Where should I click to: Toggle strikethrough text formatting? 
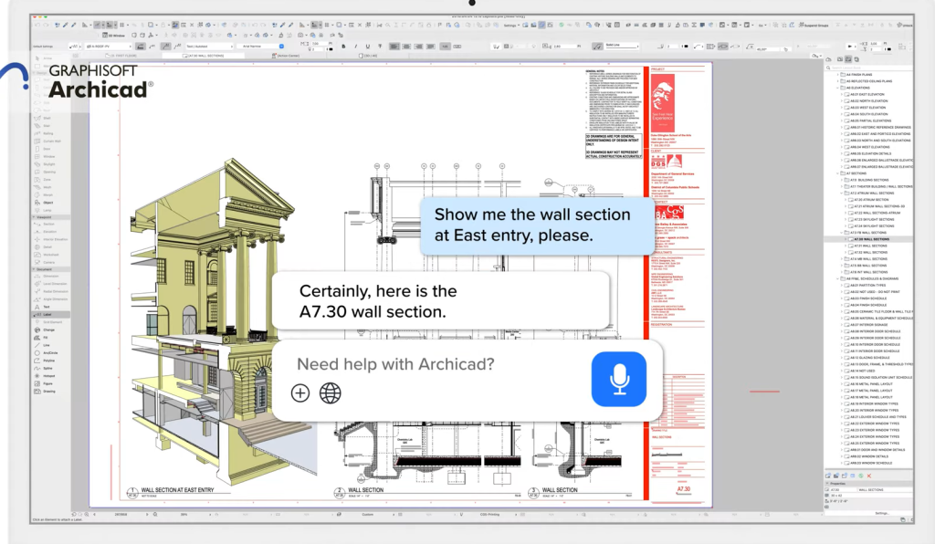(380, 46)
